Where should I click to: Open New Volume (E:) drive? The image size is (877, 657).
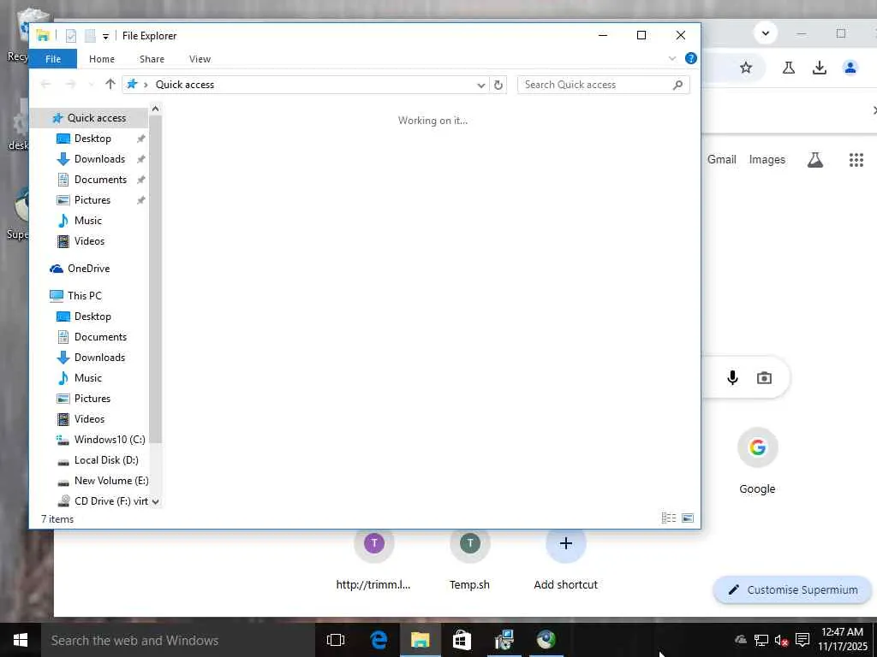point(110,481)
